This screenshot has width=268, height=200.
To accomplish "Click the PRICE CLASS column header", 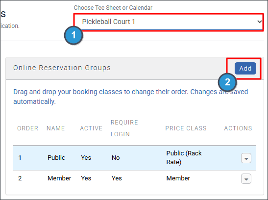I will [186, 128].
